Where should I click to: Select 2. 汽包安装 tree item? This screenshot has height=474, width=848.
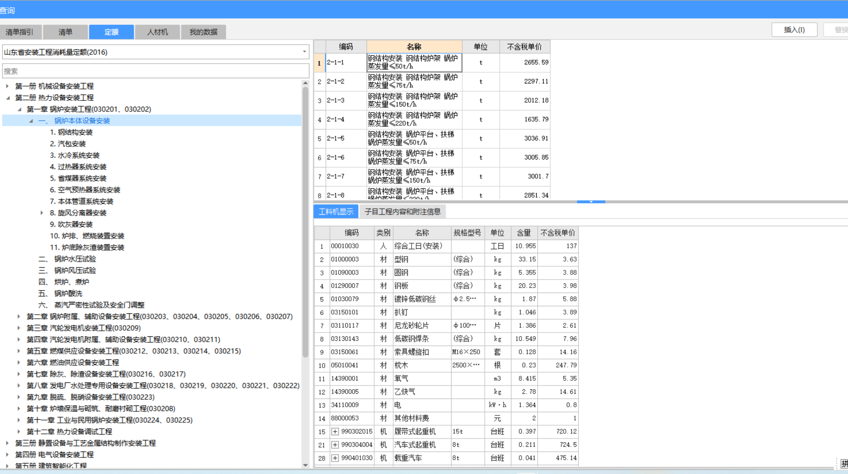point(68,144)
